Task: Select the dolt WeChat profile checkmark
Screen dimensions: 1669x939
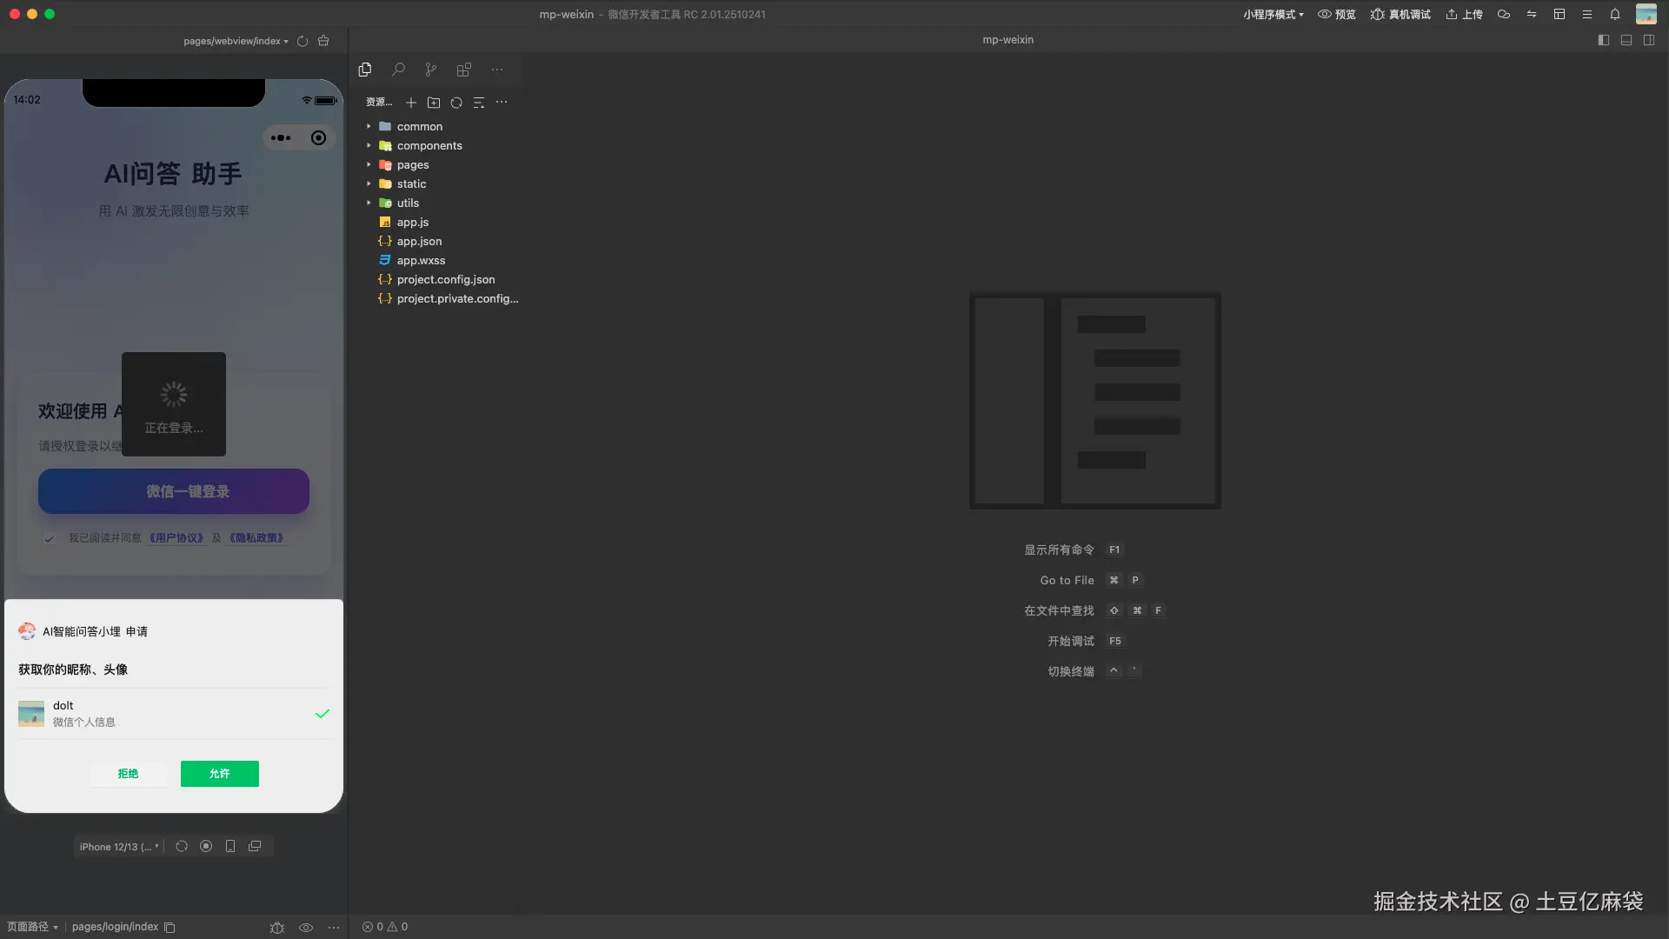Action: [x=322, y=714]
